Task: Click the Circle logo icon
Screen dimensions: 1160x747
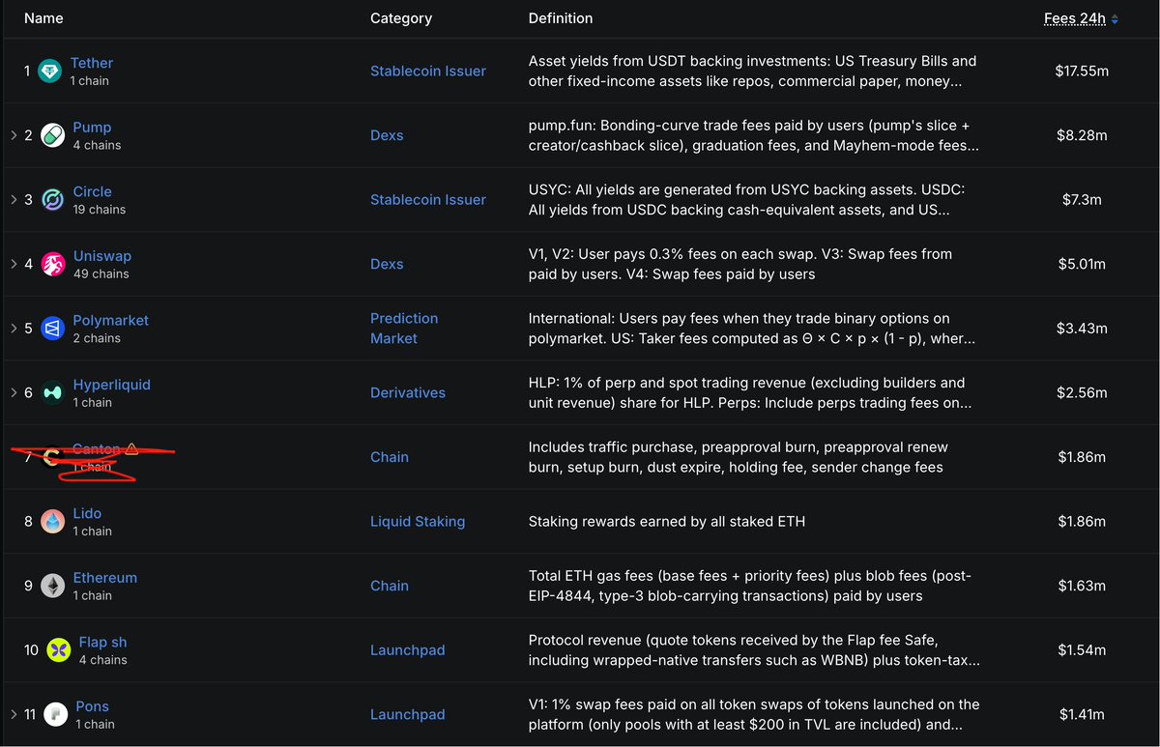Action: click(x=53, y=200)
